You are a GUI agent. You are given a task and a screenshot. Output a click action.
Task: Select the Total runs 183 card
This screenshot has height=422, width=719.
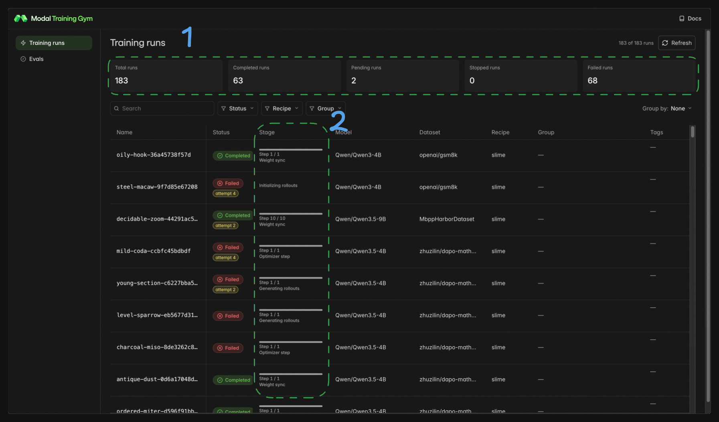coord(166,75)
